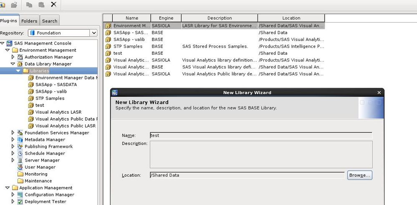
Task: Click the Location field showing /Shared Data
Action: point(247,175)
